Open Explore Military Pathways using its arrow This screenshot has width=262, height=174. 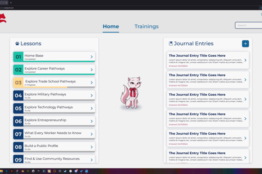click(91, 96)
